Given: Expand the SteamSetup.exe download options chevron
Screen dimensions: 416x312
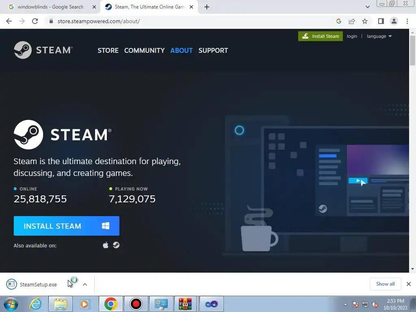Looking at the screenshot, I should [85, 284].
